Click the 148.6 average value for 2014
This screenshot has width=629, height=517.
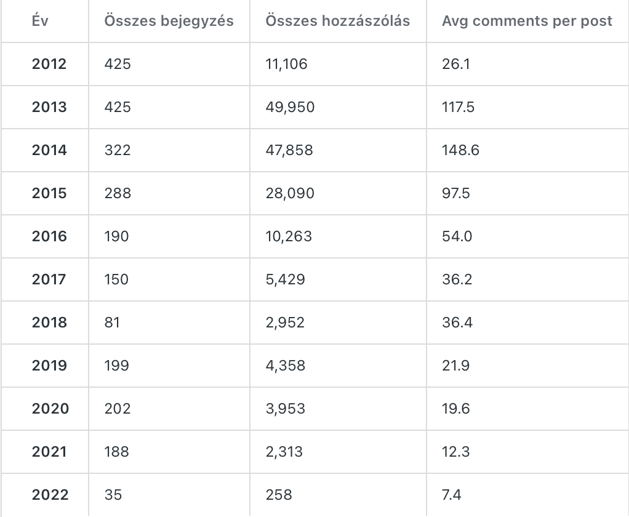pyautogui.click(x=460, y=150)
